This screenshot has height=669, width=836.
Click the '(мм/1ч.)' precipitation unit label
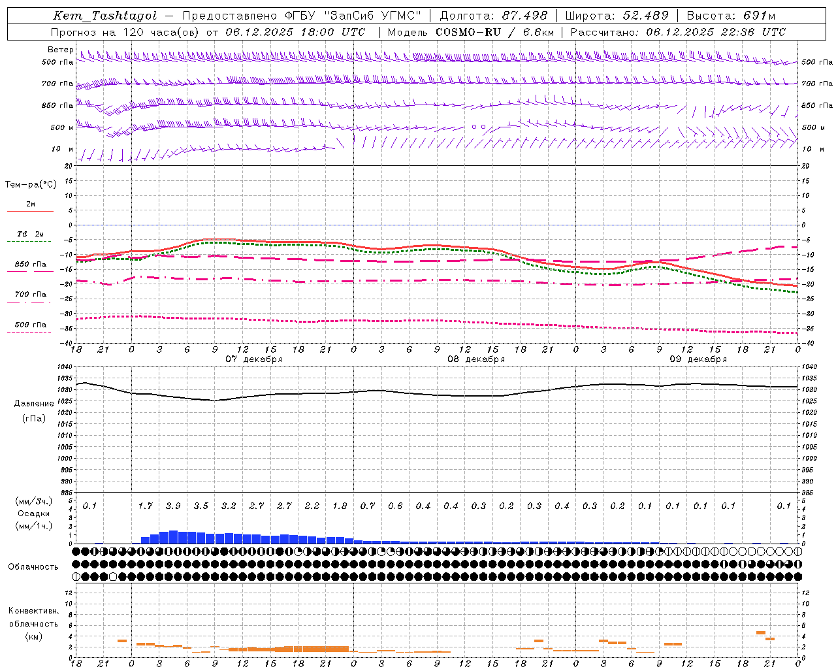33,526
